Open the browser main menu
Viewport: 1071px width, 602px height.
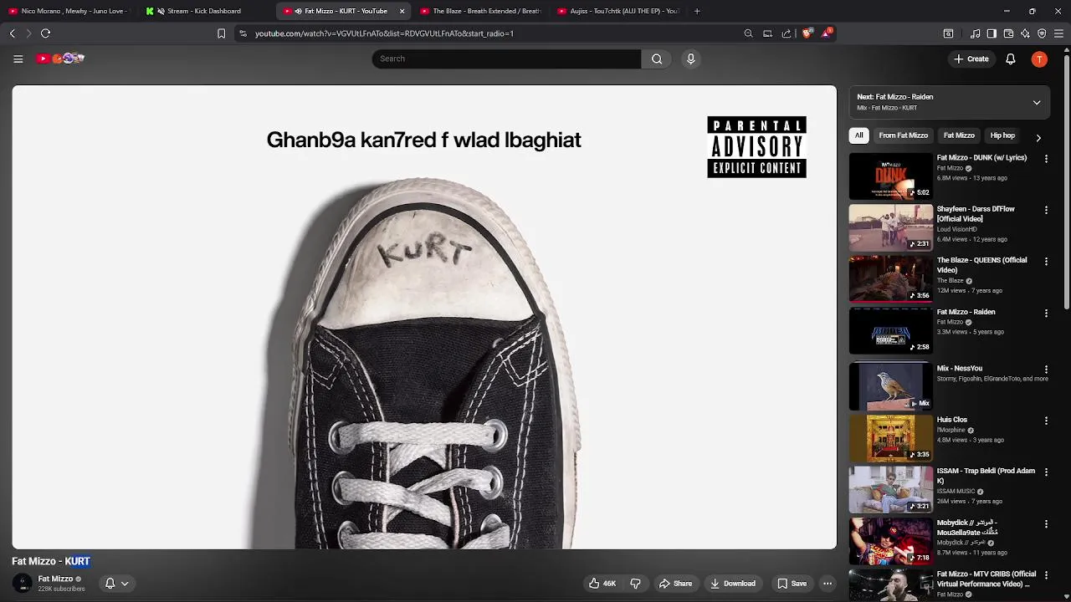click(x=1058, y=33)
